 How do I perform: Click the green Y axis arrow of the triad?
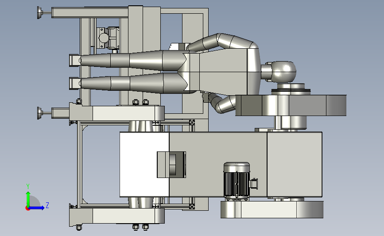pos(28,199)
